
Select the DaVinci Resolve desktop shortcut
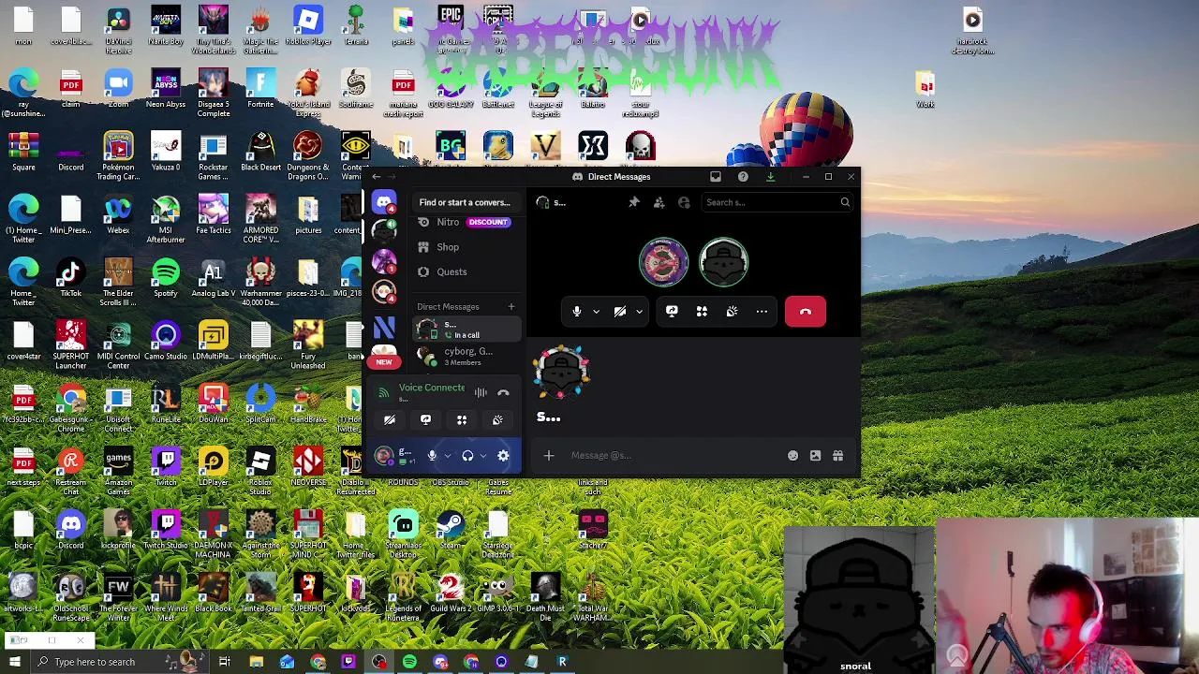(118, 30)
